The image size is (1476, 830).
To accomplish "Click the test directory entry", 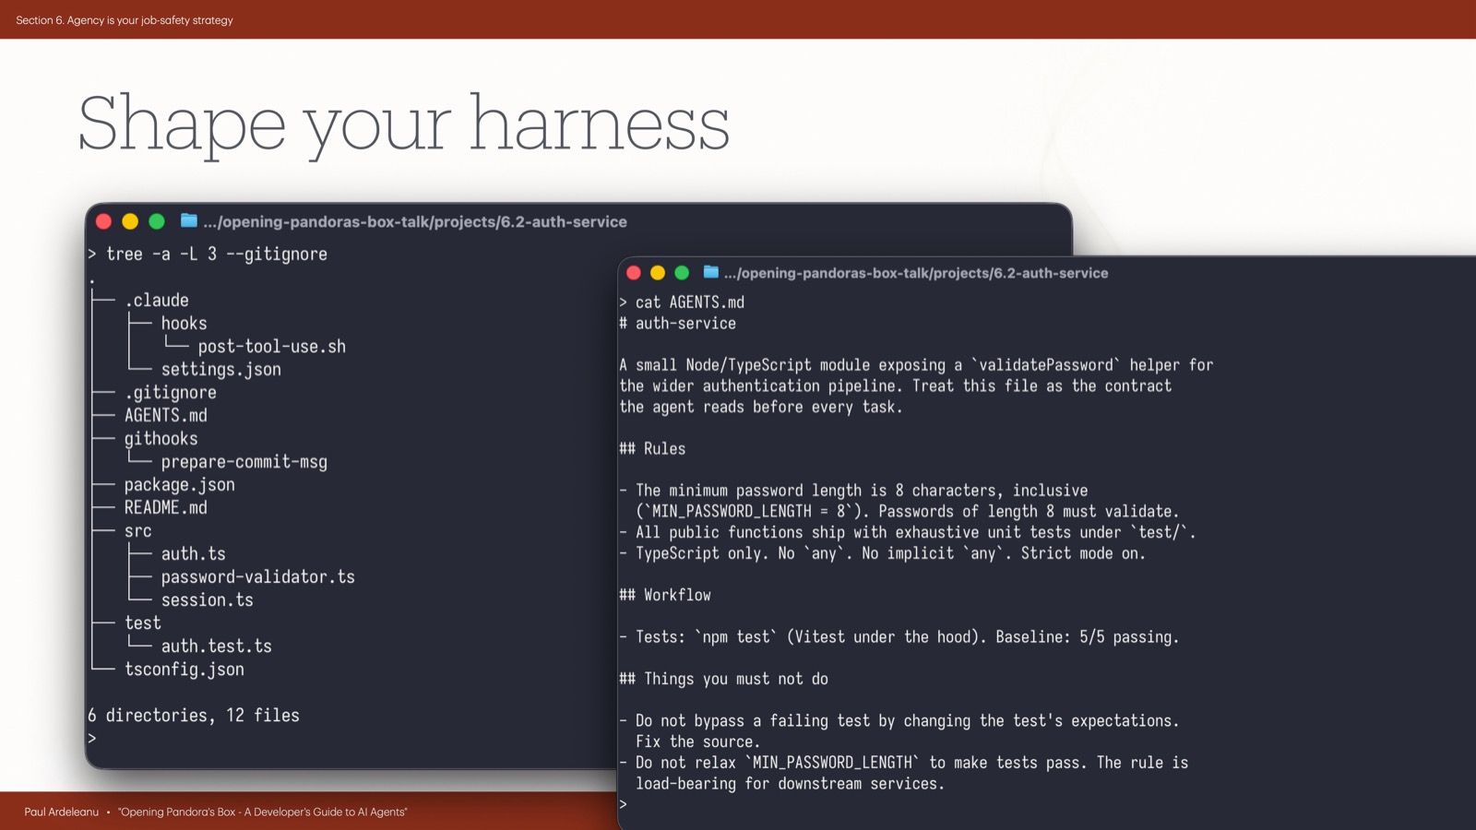I will click(143, 622).
